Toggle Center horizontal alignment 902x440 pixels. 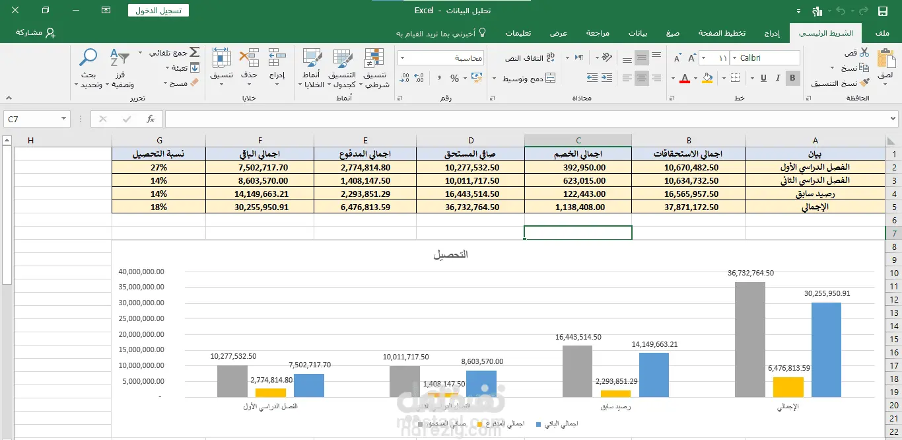(642, 78)
